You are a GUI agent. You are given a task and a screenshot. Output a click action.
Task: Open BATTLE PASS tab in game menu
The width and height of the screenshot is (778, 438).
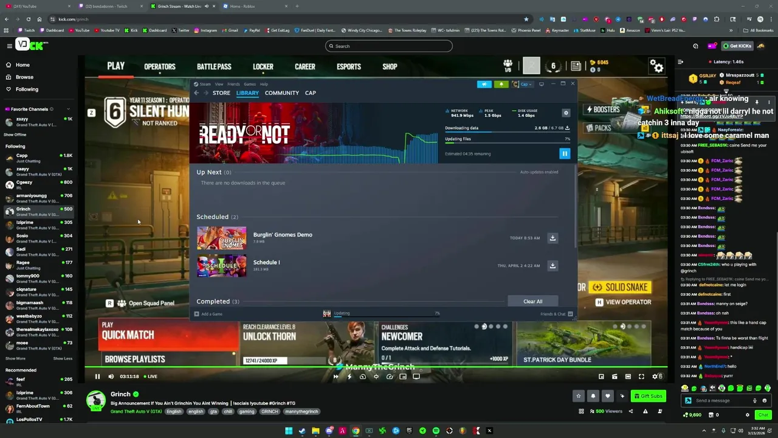click(x=214, y=67)
